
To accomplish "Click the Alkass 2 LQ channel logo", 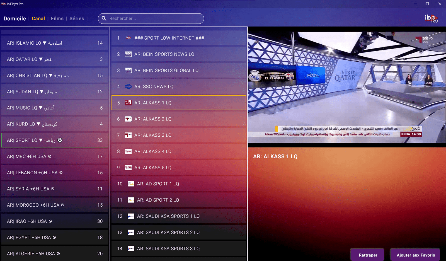I will coord(128,119).
